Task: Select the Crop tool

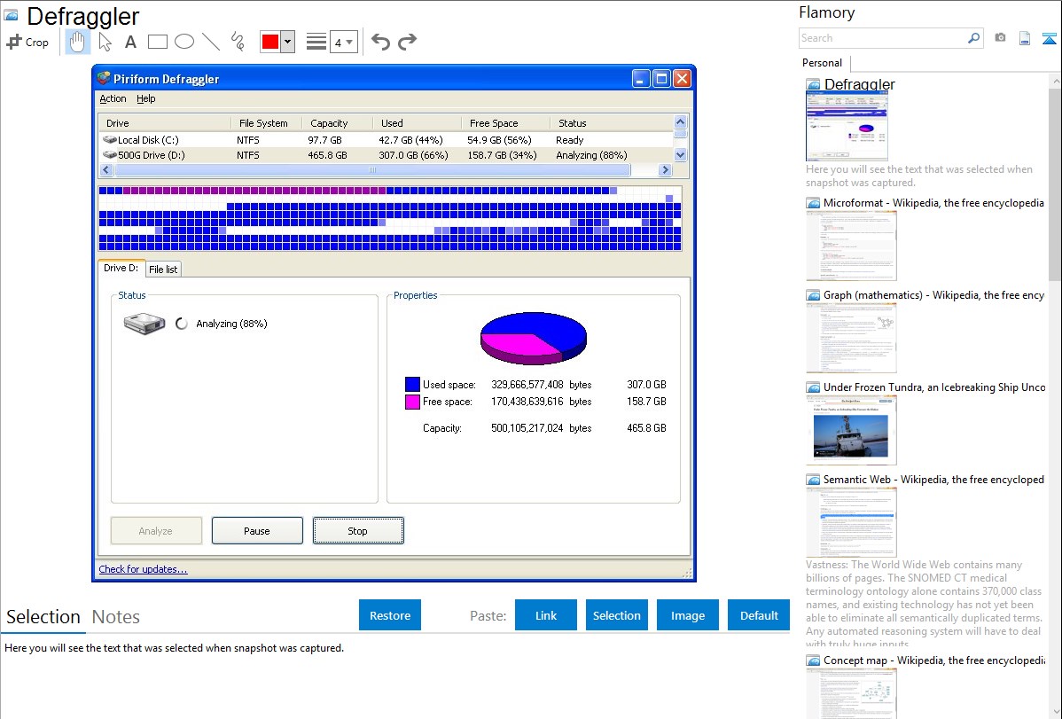Action: (x=27, y=42)
